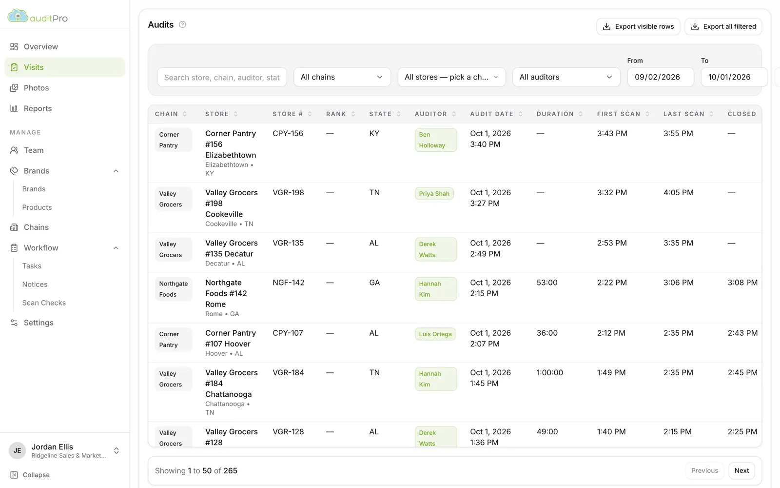Collapse the Workflow section chevron
780x488 pixels.
[x=116, y=248]
